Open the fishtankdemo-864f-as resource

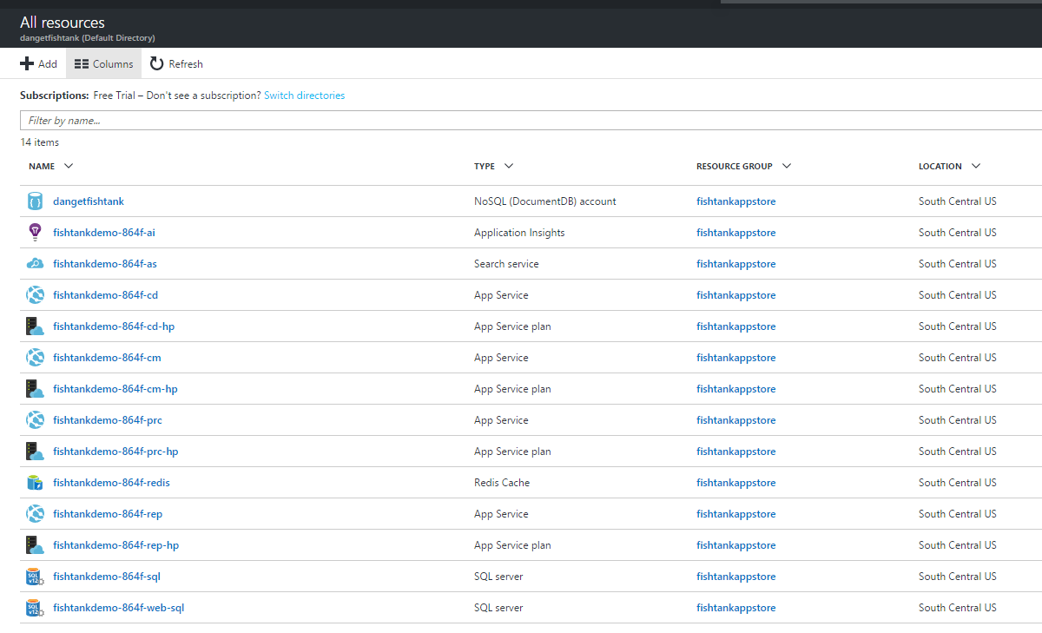[105, 264]
